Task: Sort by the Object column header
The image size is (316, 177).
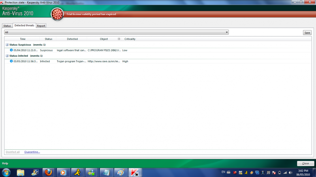Action: point(104,39)
